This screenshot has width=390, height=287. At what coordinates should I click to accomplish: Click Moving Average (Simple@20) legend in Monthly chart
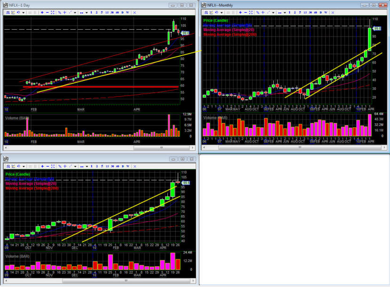point(229,30)
